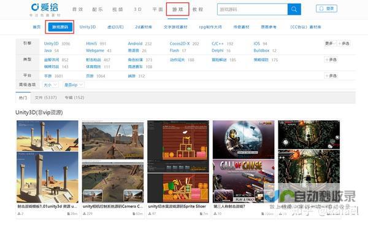
Task: Select the 游戏源码 sub-navigation tab
Action: [60, 27]
